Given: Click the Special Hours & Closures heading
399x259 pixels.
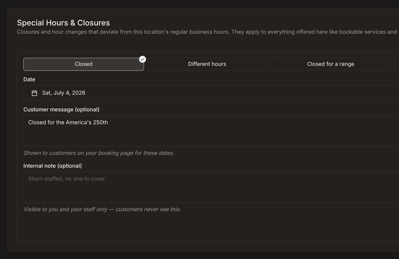Looking at the screenshot, I should pyautogui.click(x=64, y=23).
